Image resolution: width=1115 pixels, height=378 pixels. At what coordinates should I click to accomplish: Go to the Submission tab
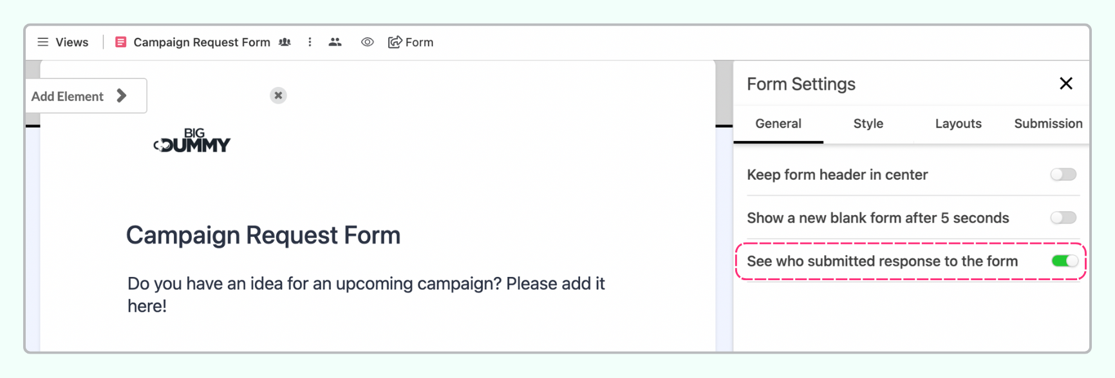point(1047,124)
